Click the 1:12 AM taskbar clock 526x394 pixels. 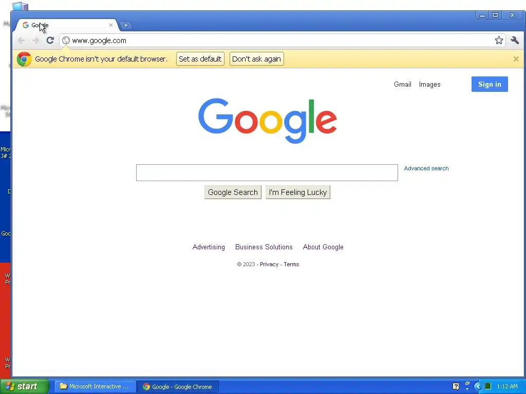(507, 386)
